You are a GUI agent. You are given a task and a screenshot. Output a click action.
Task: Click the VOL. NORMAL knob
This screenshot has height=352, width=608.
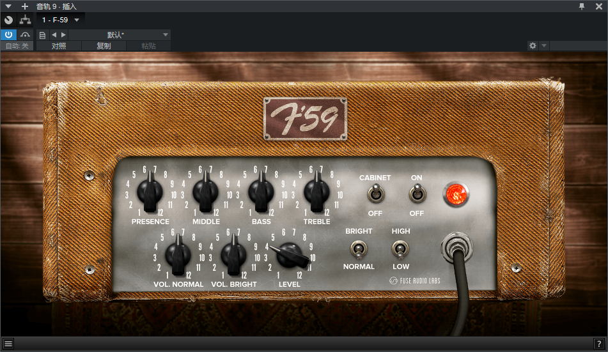click(x=178, y=255)
